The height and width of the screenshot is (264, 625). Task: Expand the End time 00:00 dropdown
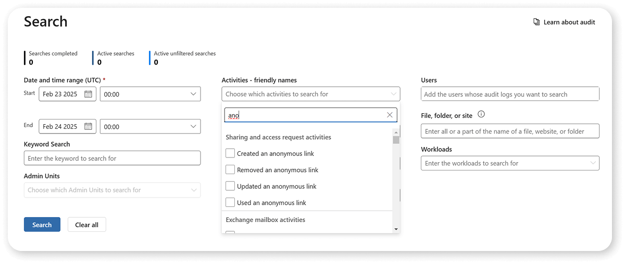tap(193, 126)
